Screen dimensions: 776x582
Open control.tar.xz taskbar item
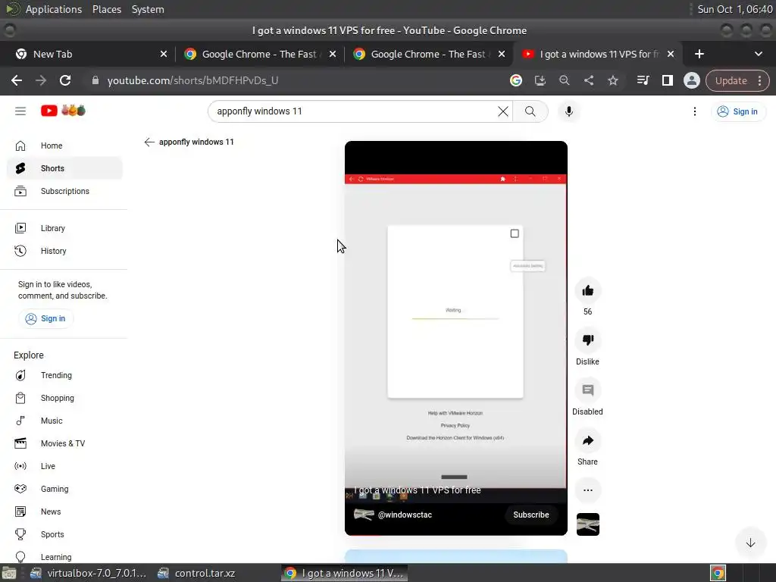tap(196, 573)
